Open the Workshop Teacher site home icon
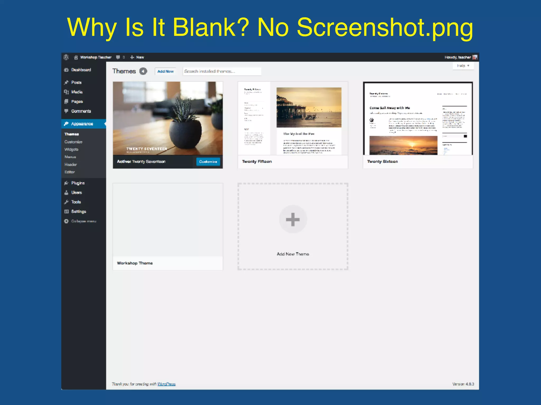Viewport: 541px width, 405px height. pyautogui.click(x=76, y=57)
